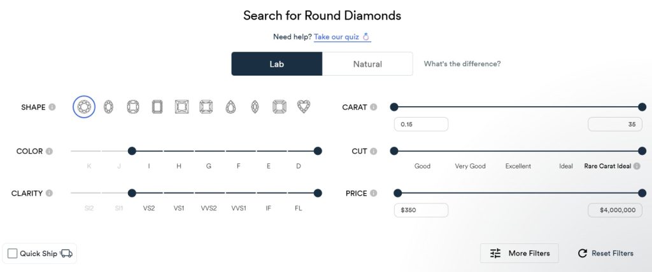Switch to Natural diamonds tab
652x272 pixels.
(367, 64)
